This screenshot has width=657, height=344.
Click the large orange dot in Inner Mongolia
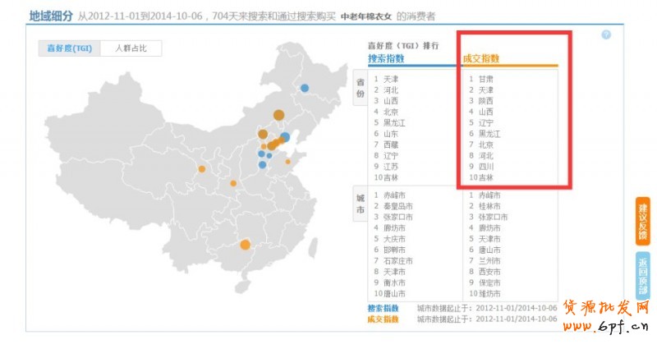click(x=279, y=115)
